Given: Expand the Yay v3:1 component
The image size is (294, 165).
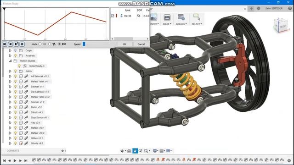Looking at the screenshot, I should [10, 123].
